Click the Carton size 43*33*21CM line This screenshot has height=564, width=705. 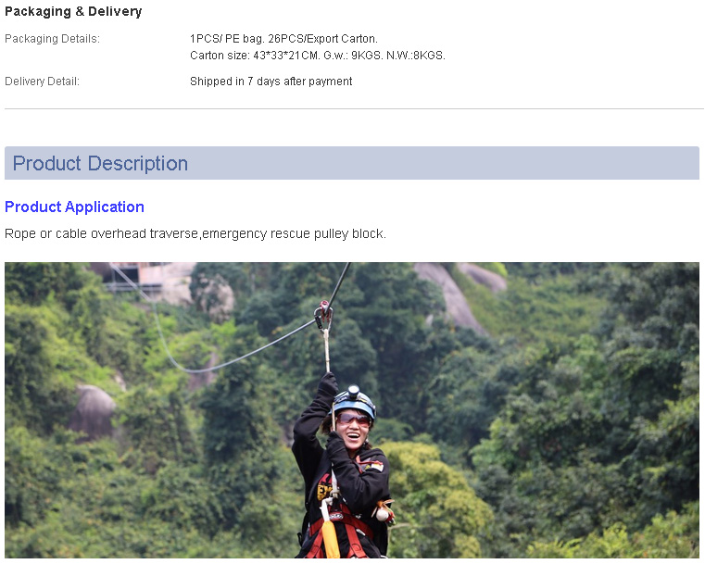pyautogui.click(x=318, y=56)
